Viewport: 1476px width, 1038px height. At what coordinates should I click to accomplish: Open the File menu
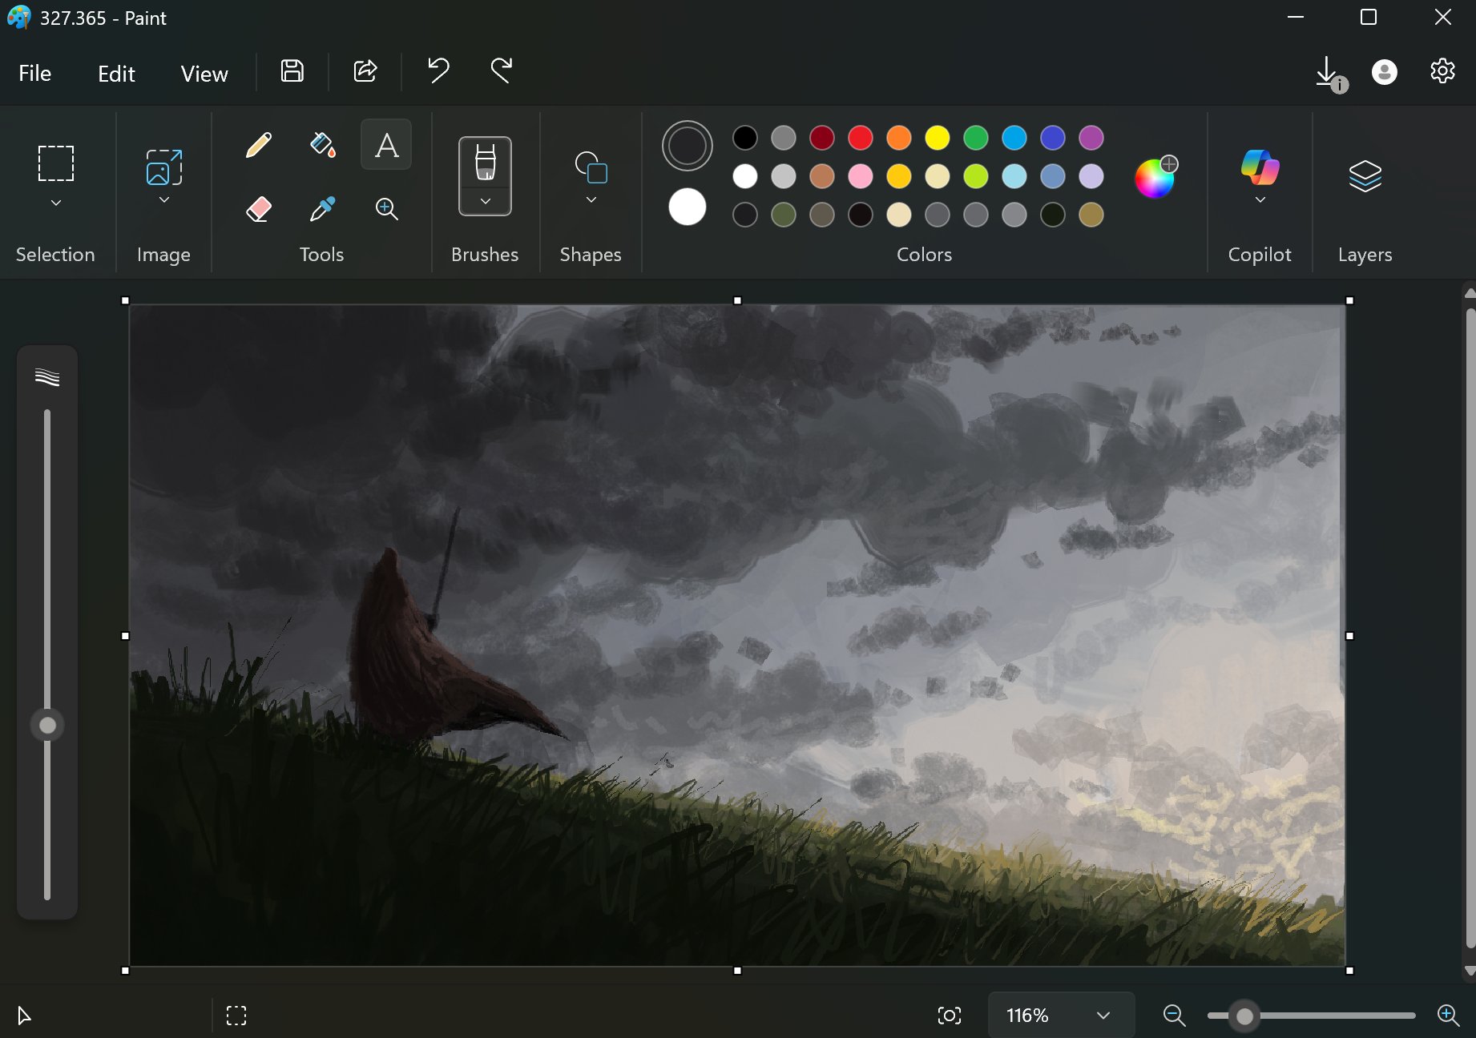35,74
